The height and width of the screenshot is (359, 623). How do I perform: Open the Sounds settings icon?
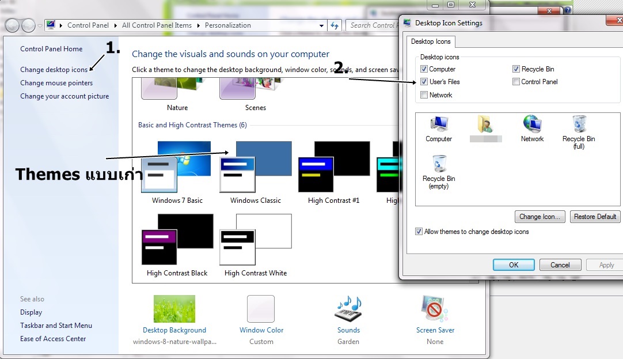[x=348, y=308]
